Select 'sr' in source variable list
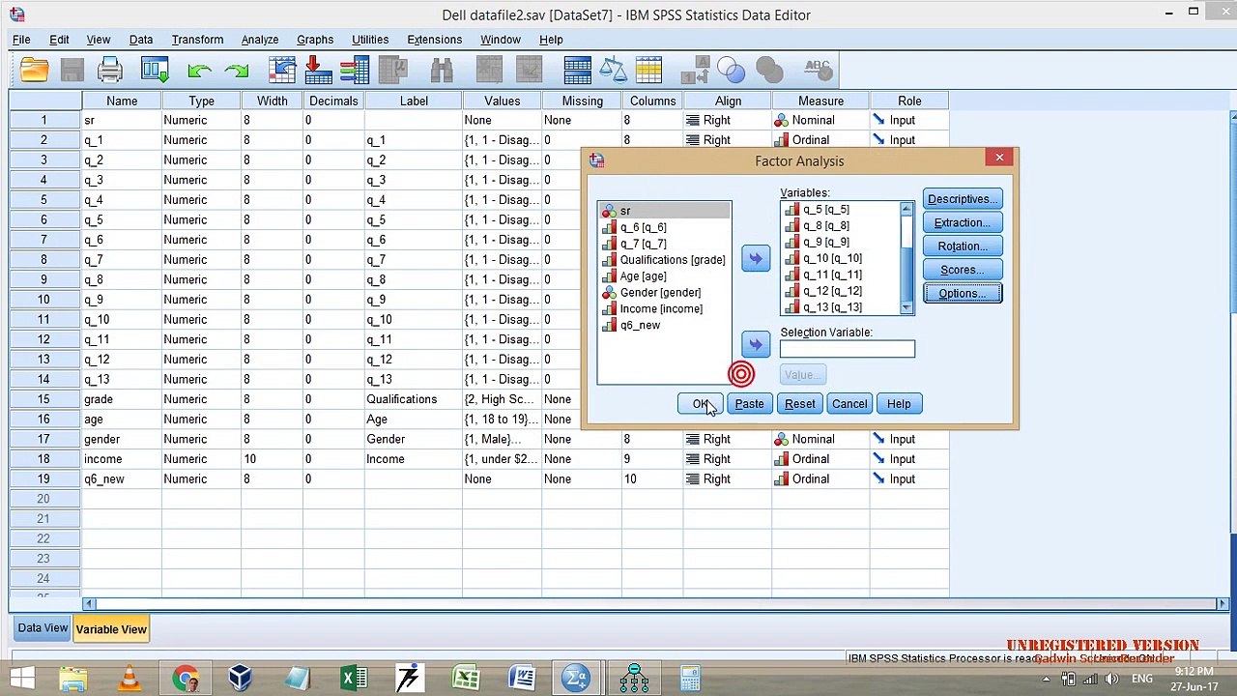This screenshot has height=696, width=1237. tap(664, 211)
